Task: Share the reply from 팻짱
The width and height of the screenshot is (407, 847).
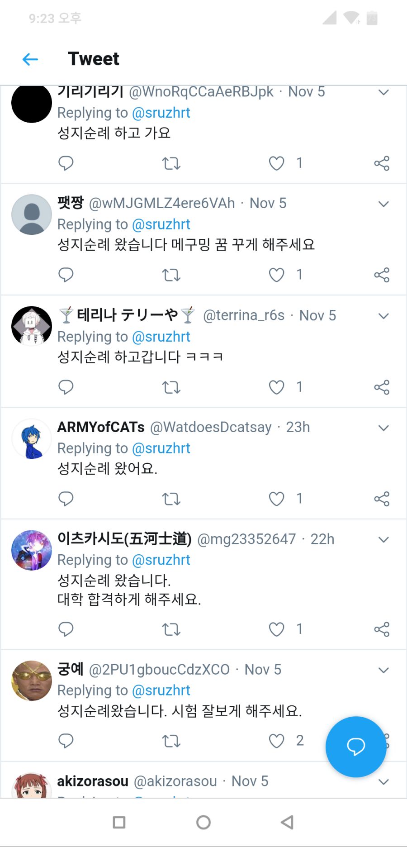Action: [382, 275]
